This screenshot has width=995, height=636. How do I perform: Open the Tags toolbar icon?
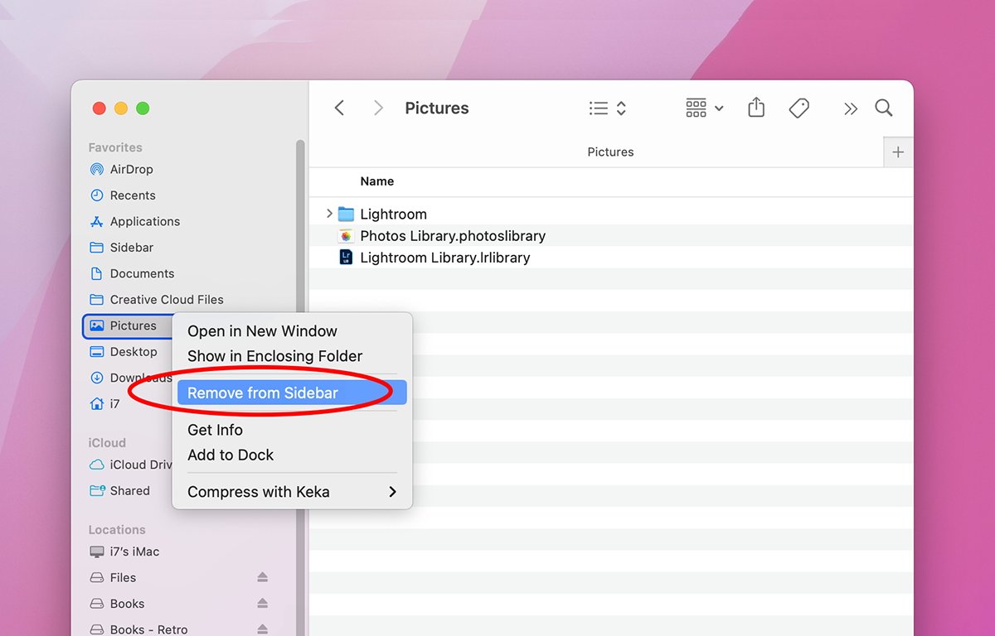pos(798,108)
